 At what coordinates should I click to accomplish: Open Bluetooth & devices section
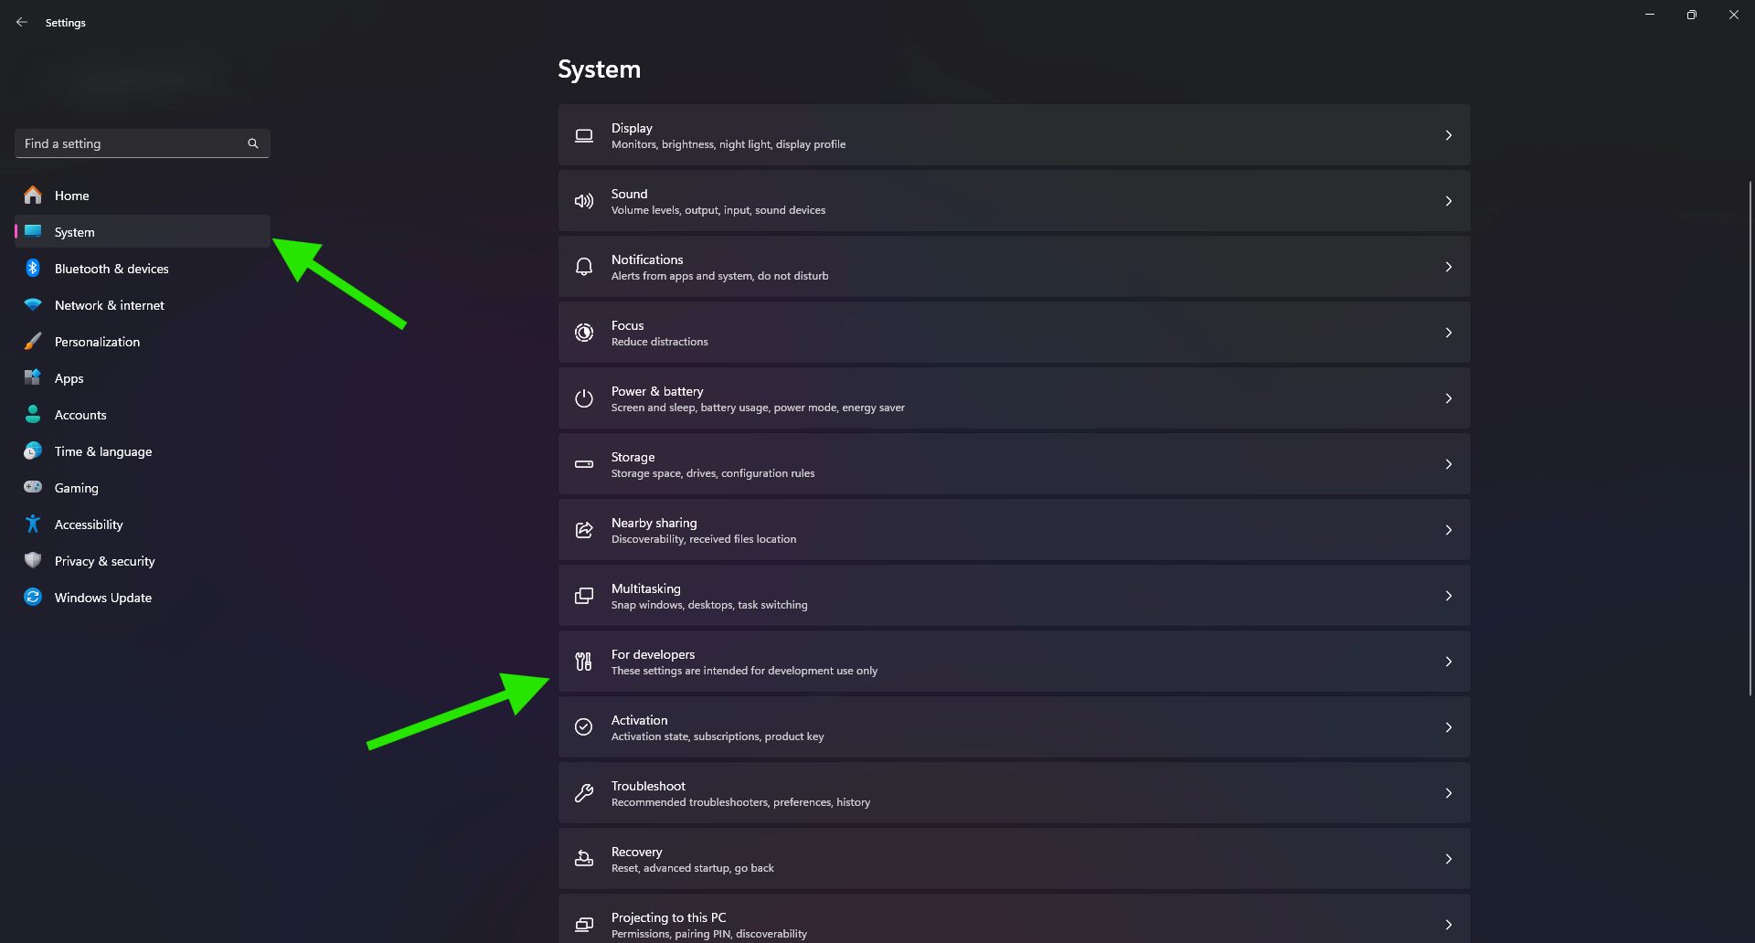pyautogui.click(x=143, y=269)
